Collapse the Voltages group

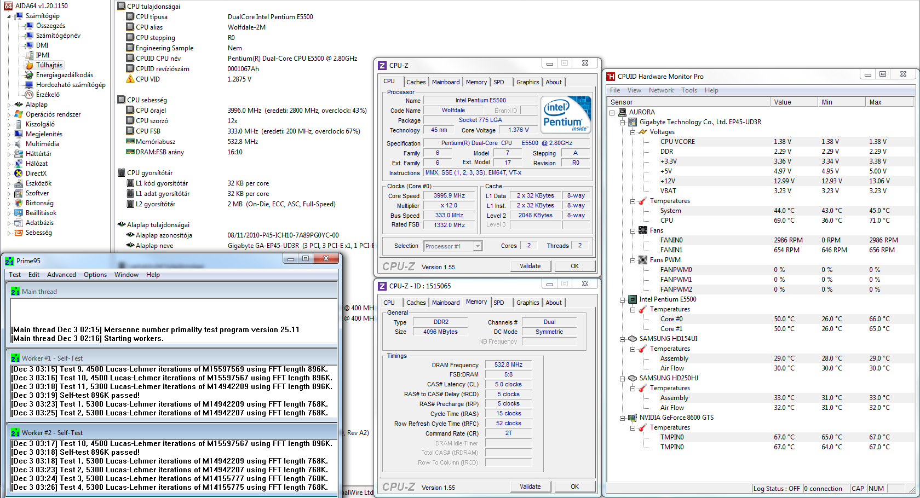point(633,132)
